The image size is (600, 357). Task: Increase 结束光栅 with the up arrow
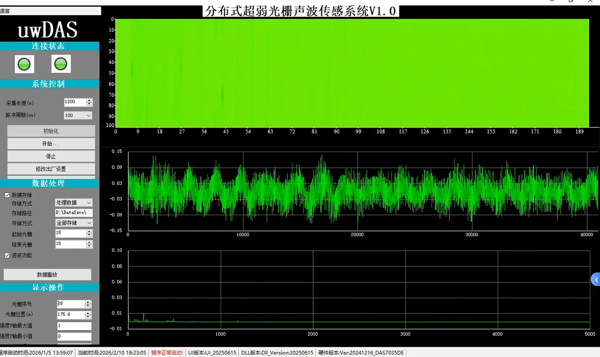tap(89, 242)
